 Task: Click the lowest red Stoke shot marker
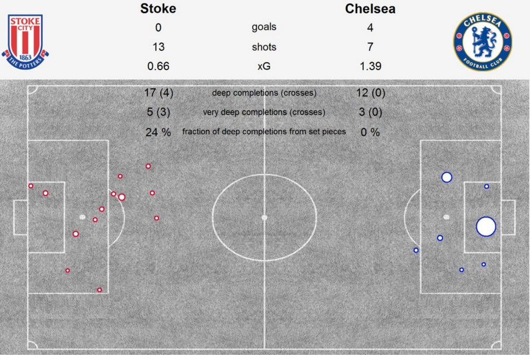[x=100, y=290]
